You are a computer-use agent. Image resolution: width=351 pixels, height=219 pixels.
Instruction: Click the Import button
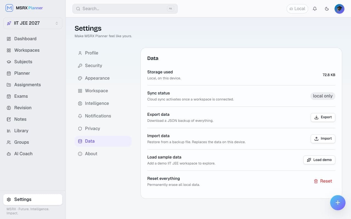click(323, 139)
